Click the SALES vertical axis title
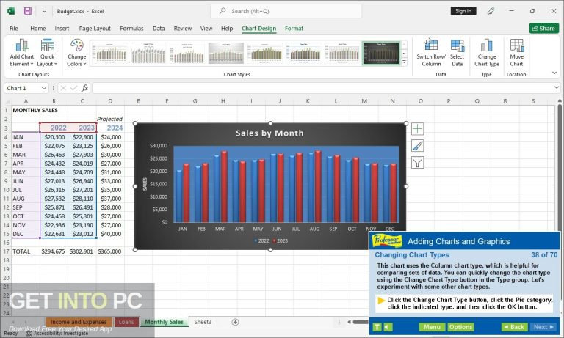 [145, 184]
